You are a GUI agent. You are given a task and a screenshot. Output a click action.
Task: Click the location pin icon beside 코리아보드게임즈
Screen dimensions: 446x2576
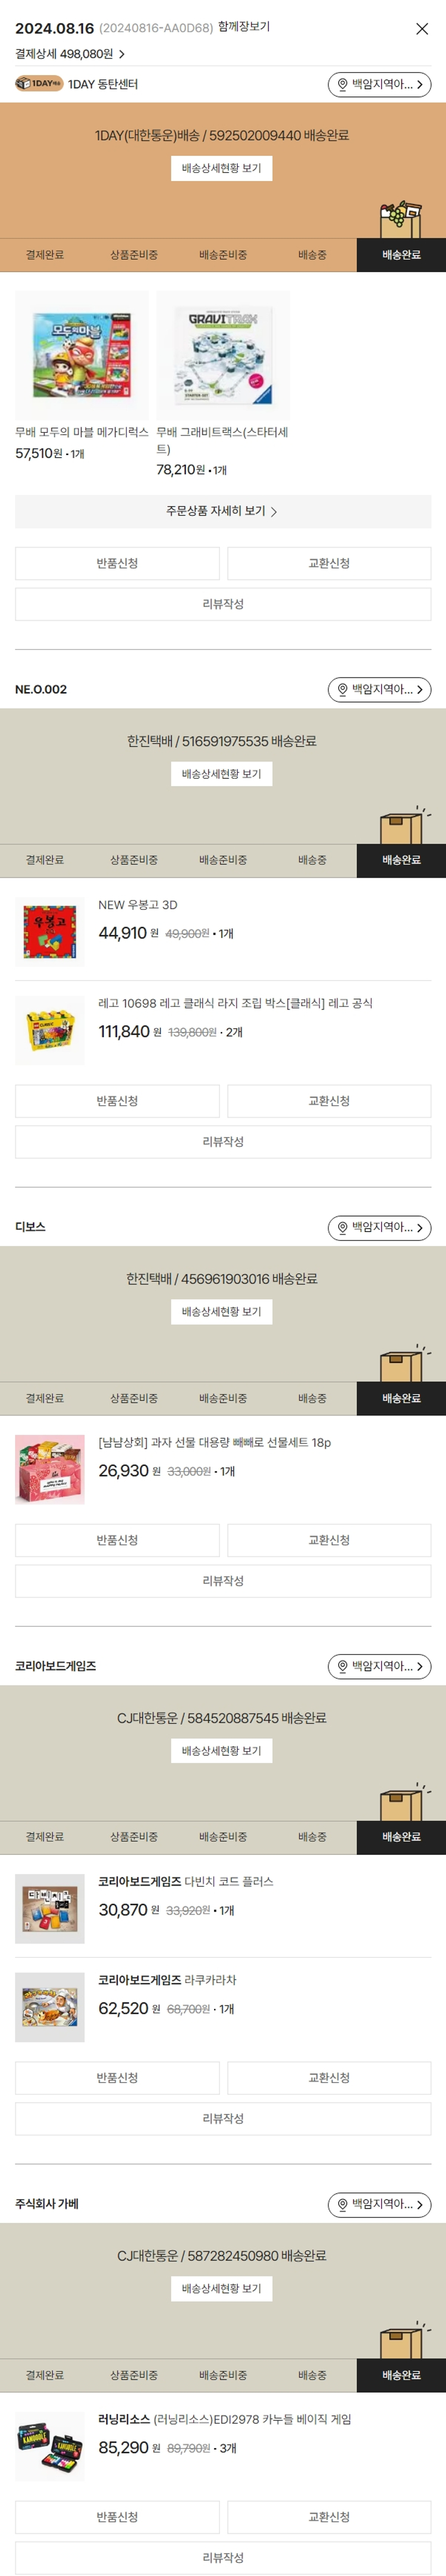(343, 1666)
